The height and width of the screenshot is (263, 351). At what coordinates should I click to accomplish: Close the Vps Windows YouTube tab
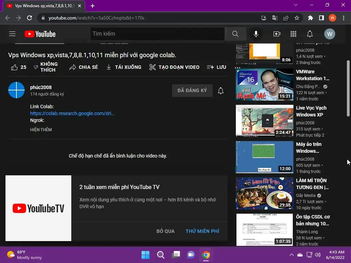pyautogui.click(x=80, y=6)
